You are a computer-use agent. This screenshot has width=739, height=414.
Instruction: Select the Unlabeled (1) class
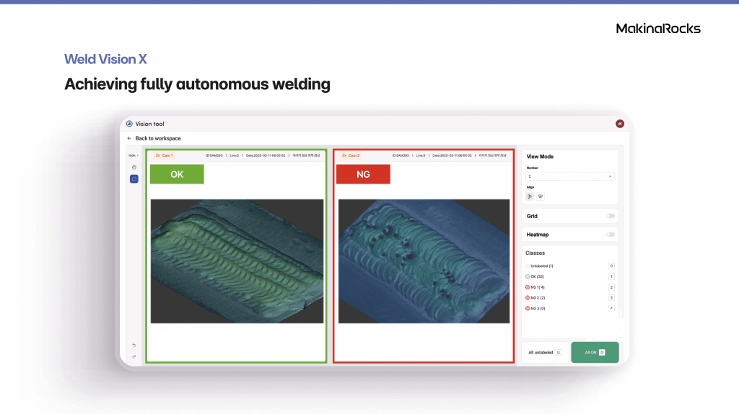[539, 266]
